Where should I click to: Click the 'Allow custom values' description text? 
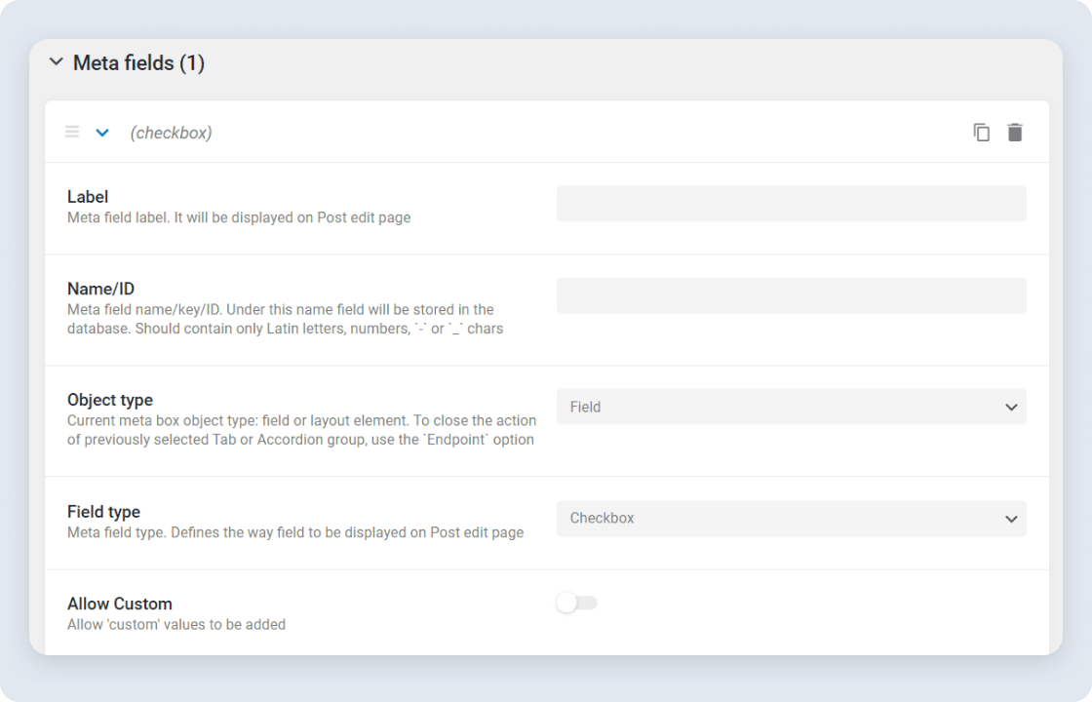[x=176, y=625]
